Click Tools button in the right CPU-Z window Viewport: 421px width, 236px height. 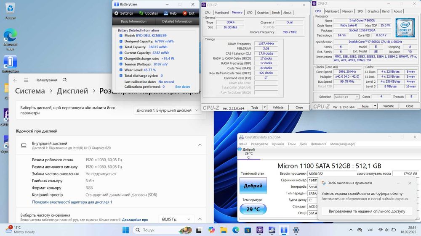tap(365, 106)
